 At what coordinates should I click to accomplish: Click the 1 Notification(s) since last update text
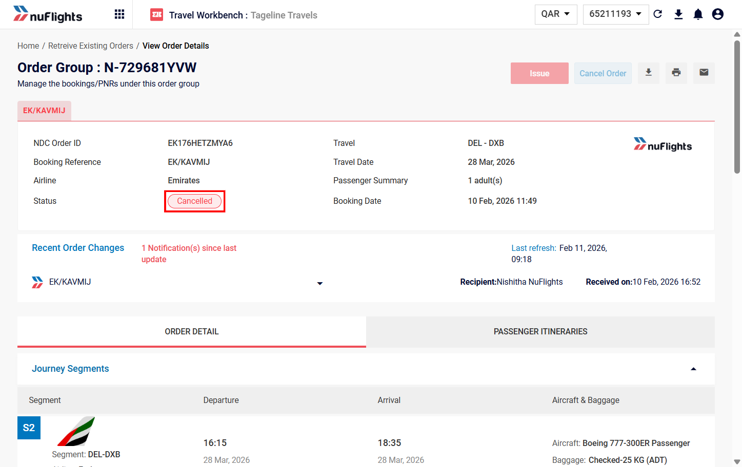(x=189, y=253)
